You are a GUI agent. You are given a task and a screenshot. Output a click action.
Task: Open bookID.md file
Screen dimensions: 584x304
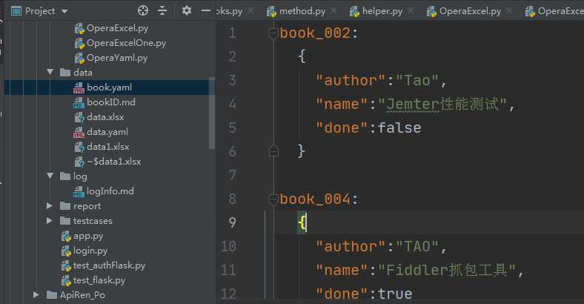pos(111,102)
